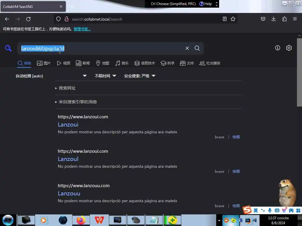Open the Lanzouu result title link
This screenshot has width=302, height=226.
coord(69,193)
